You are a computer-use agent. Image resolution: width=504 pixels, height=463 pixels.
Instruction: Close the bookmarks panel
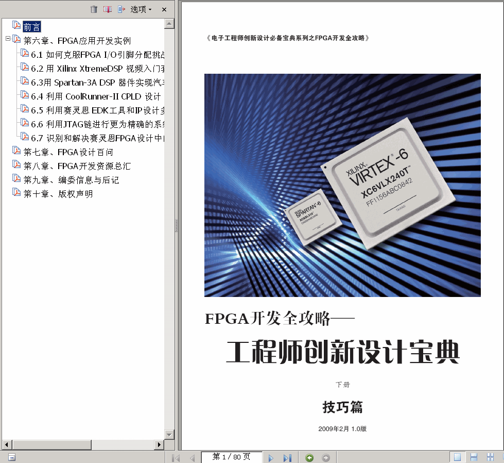164,9
